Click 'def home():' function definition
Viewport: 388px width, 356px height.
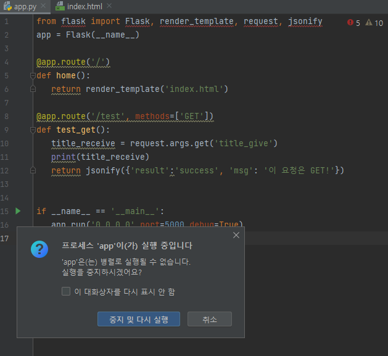pos(63,75)
